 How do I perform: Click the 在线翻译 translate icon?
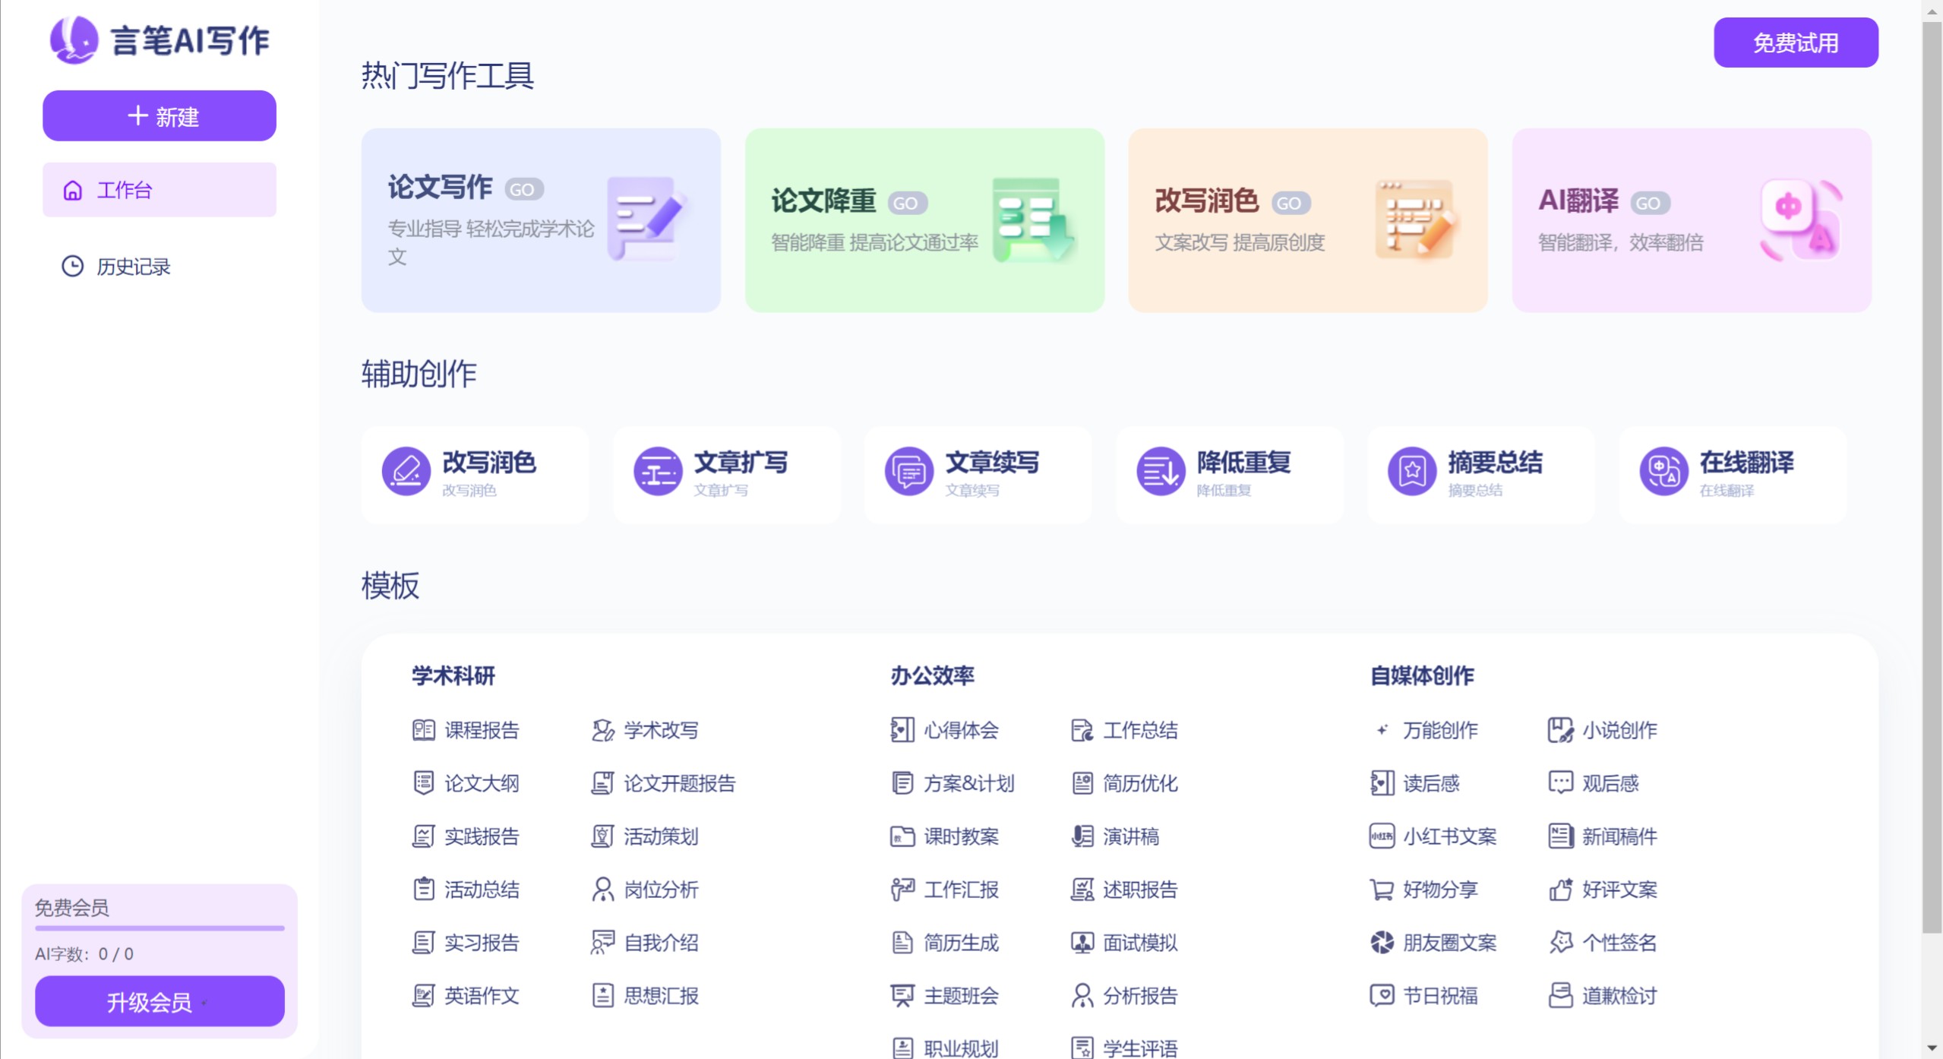coord(1663,472)
